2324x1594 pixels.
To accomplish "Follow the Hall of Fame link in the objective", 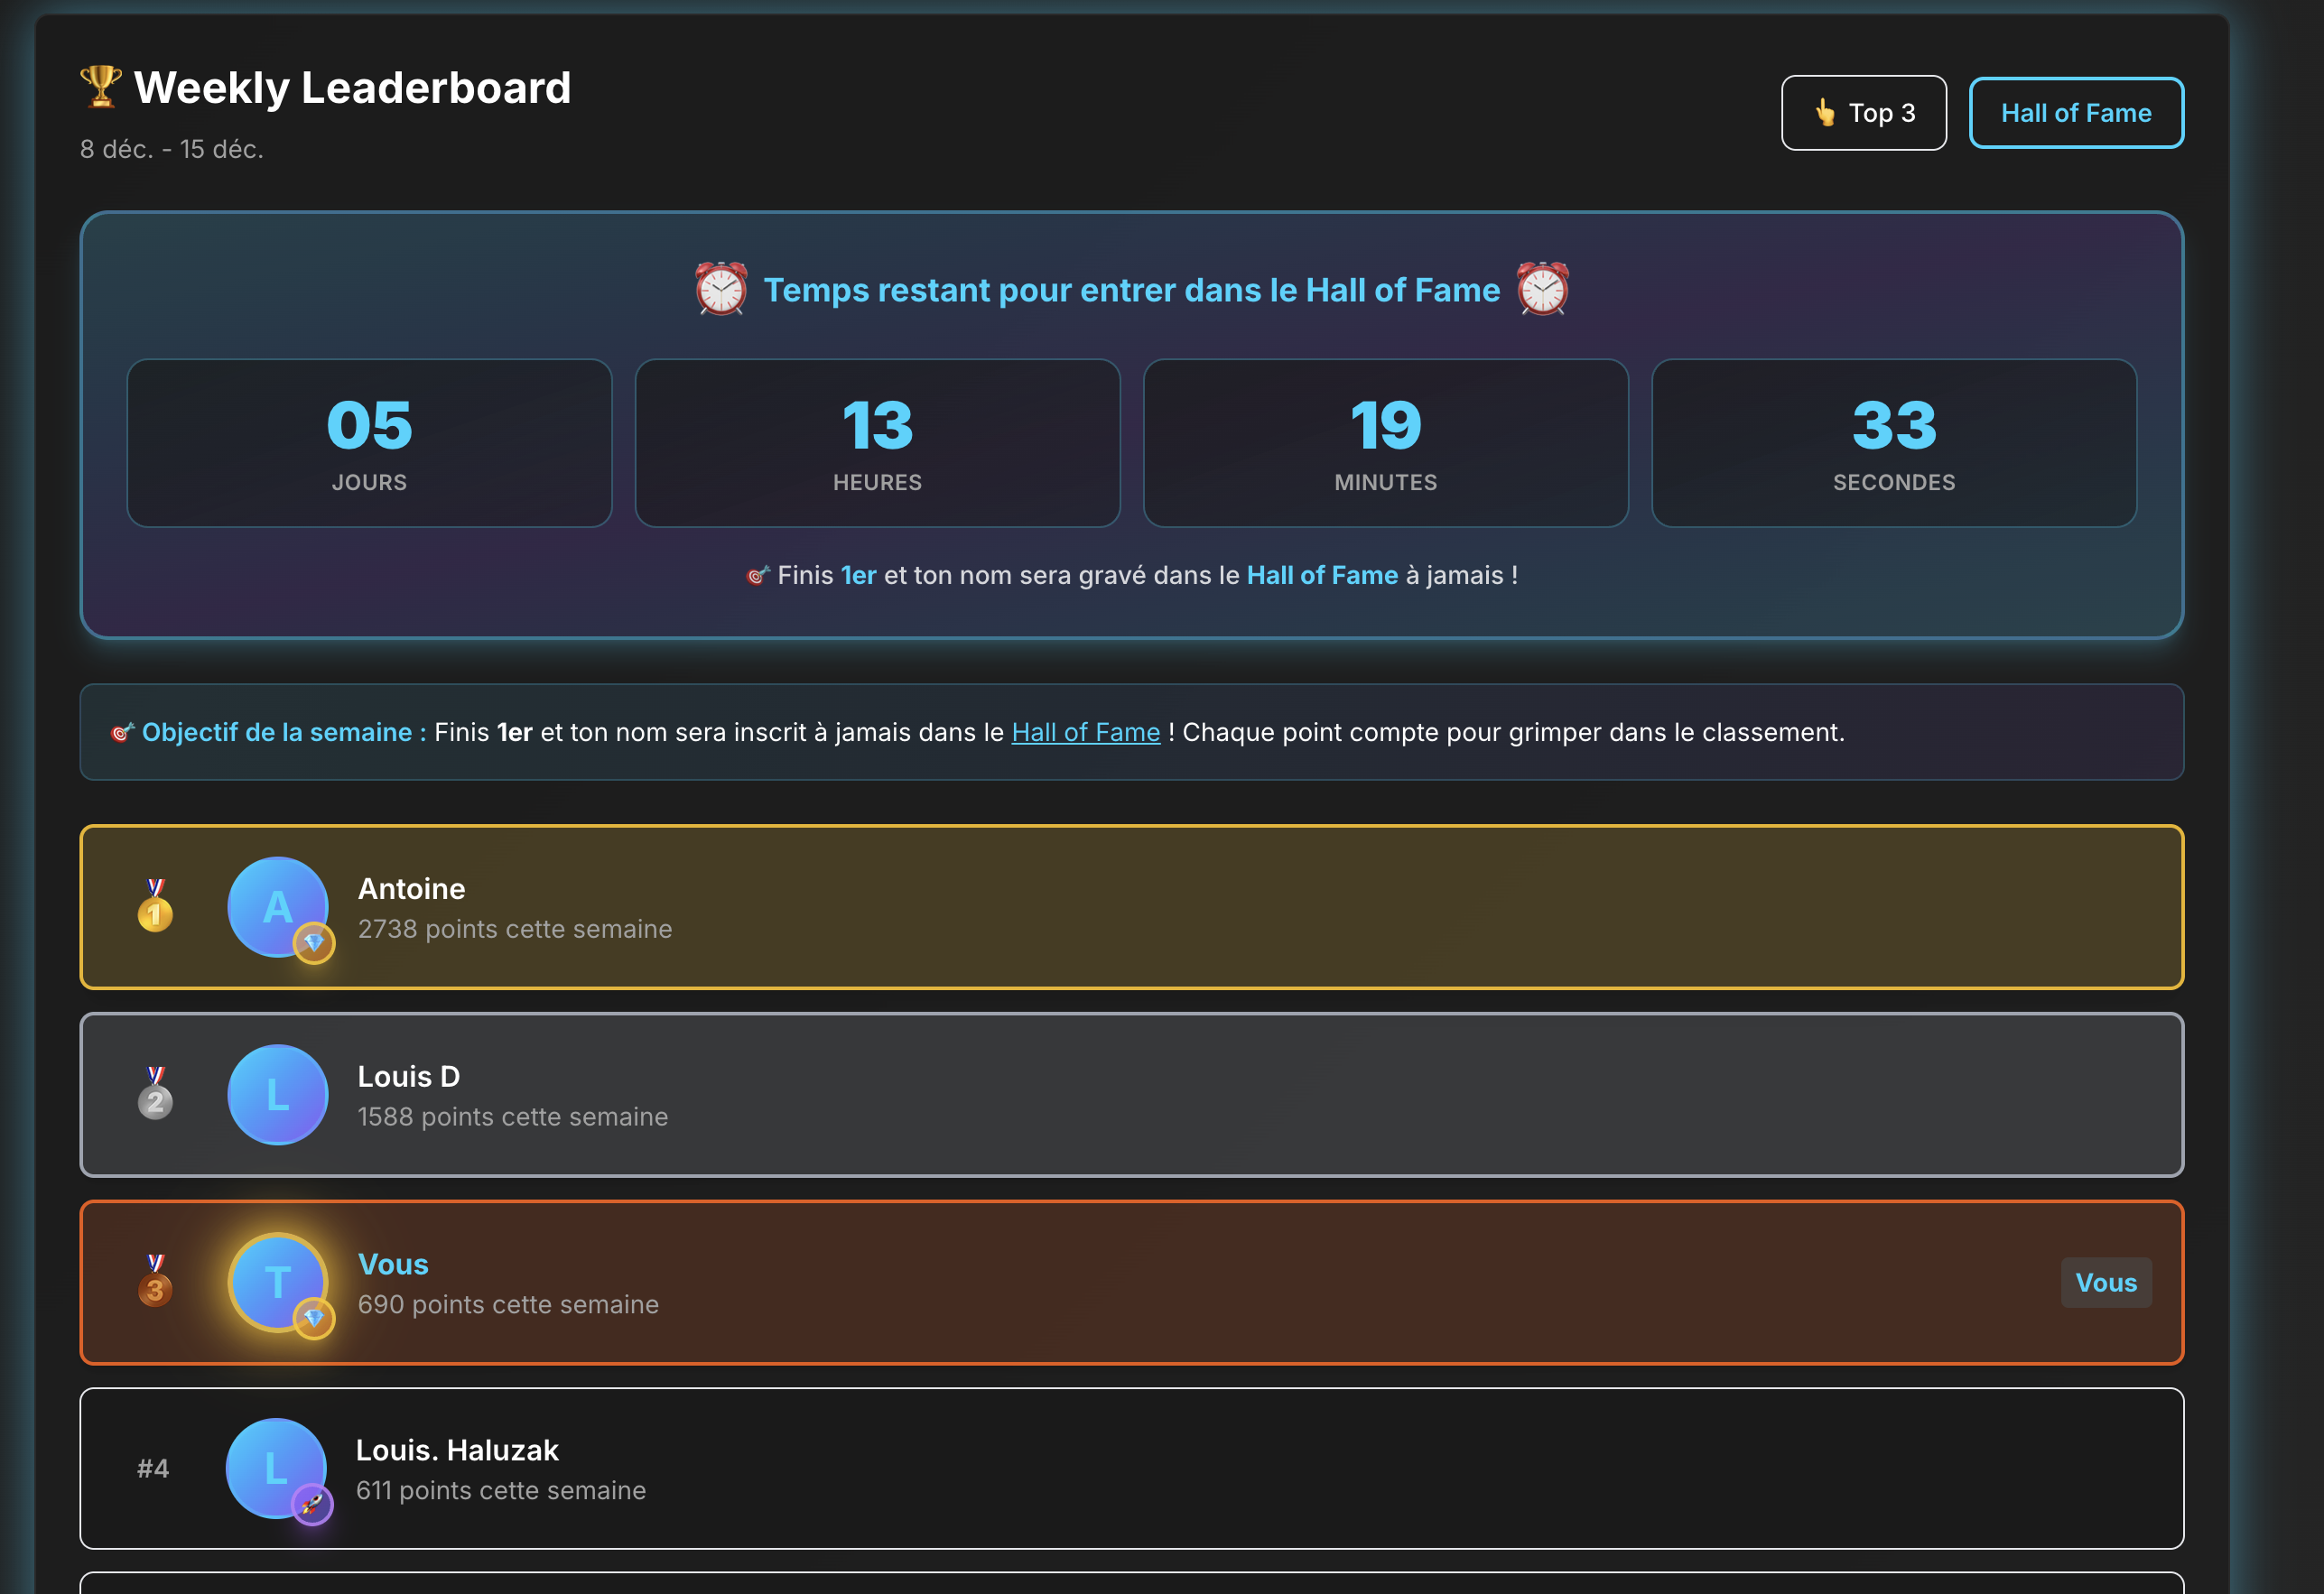I will (x=1086, y=732).
